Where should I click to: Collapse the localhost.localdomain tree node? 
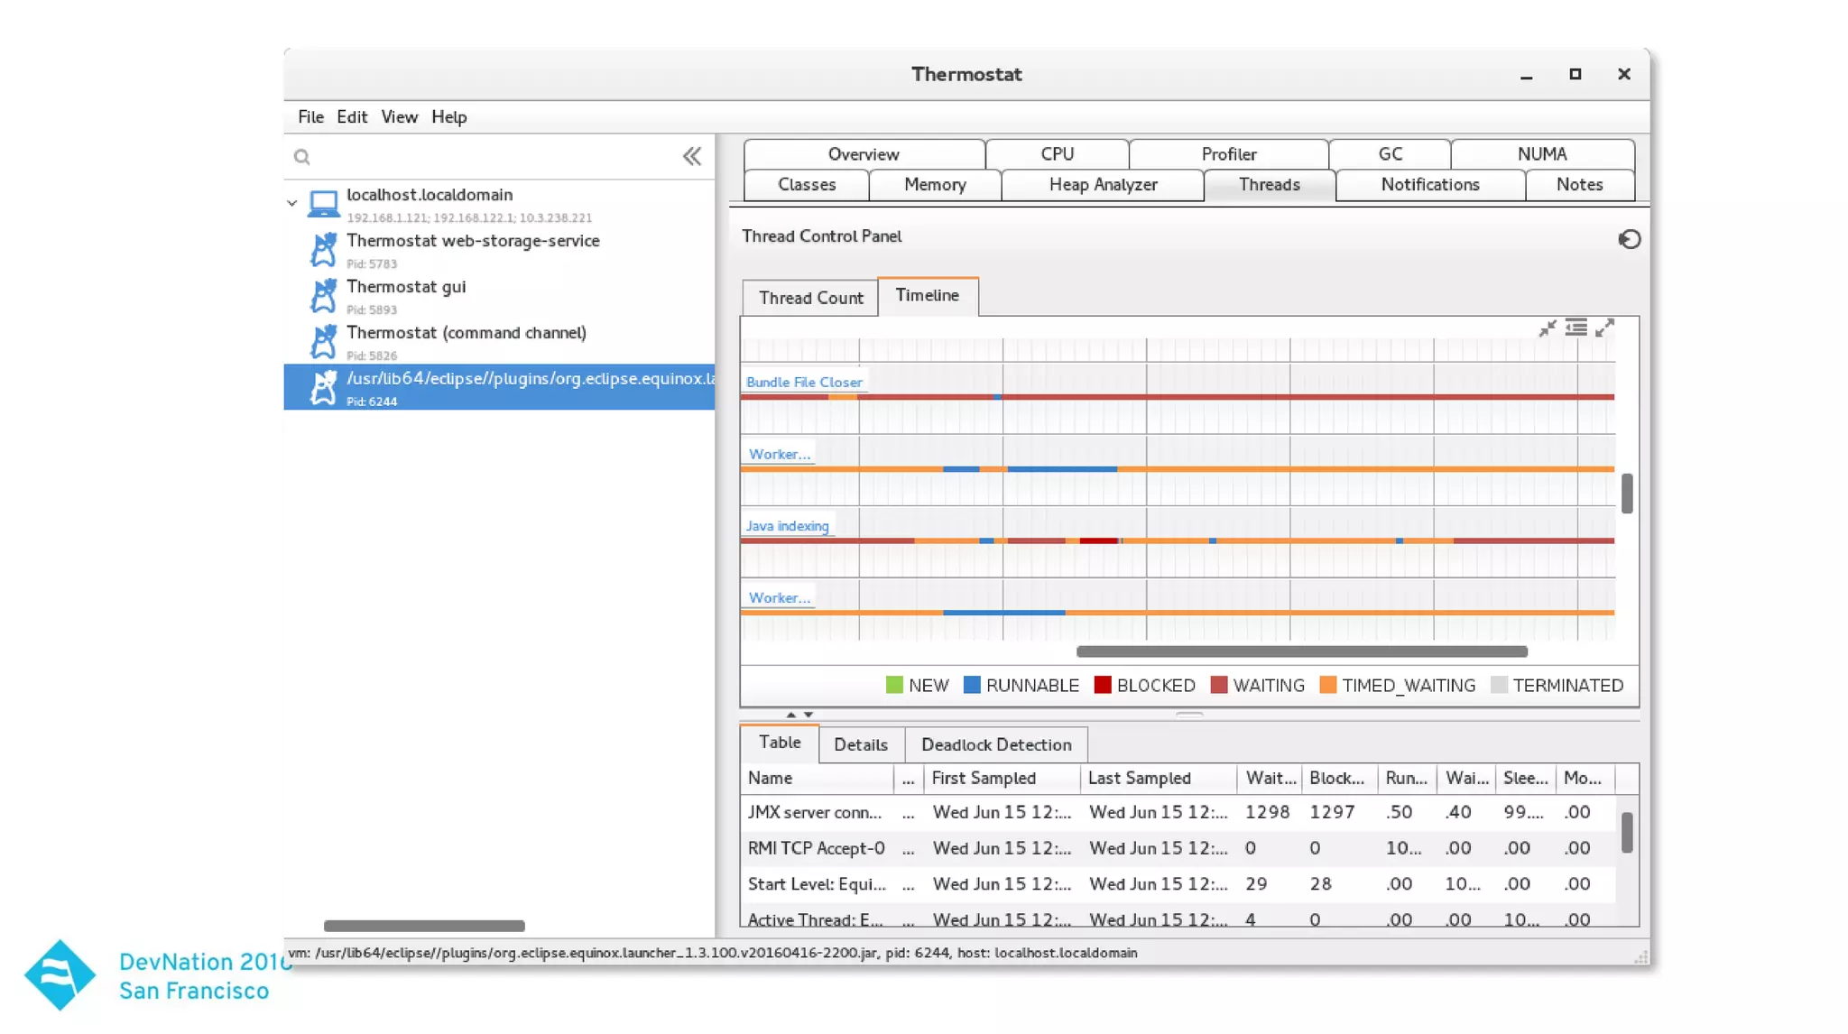[x=292, y=203]
